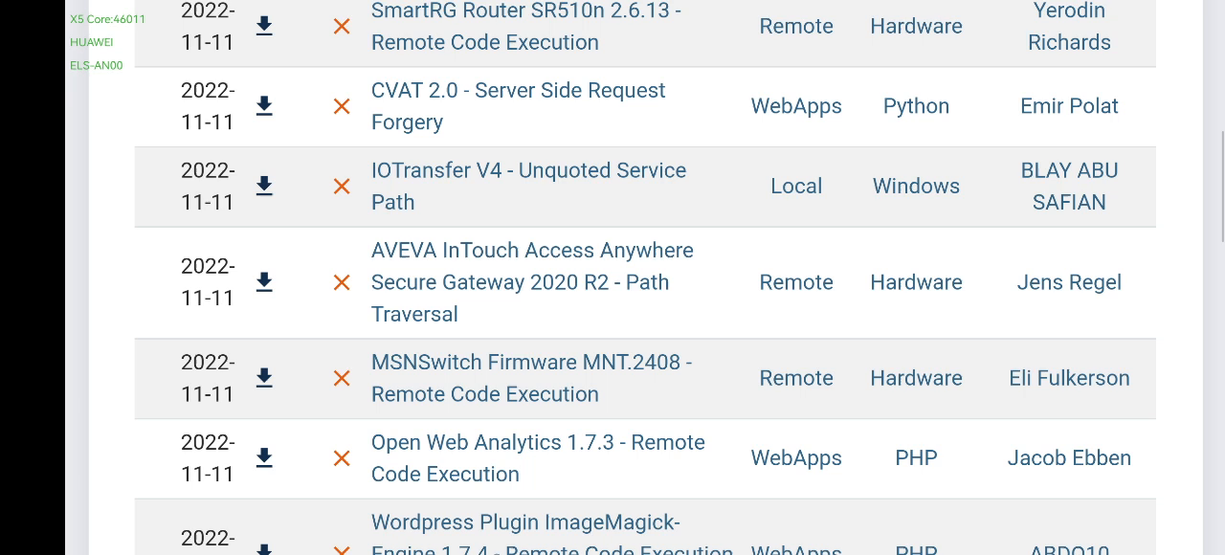Filter by Python platform in CVAT row

916,106
